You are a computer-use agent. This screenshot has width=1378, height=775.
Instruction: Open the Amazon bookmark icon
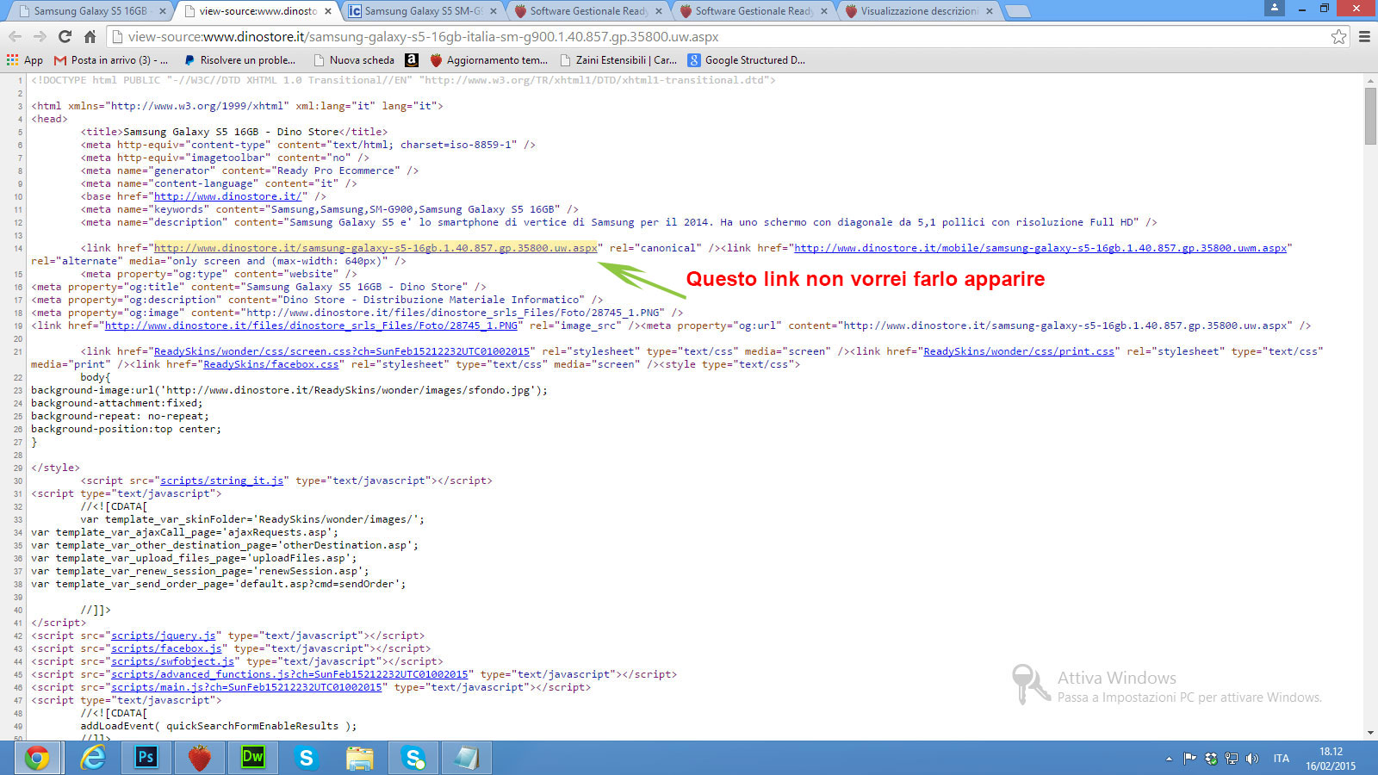[412, 60]
